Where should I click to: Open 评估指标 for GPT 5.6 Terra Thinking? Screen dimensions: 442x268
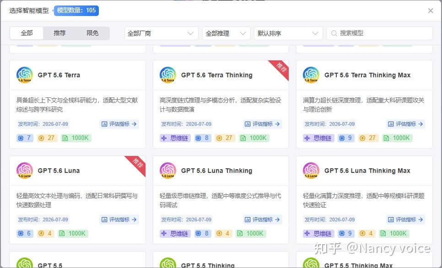coord(263,124)
